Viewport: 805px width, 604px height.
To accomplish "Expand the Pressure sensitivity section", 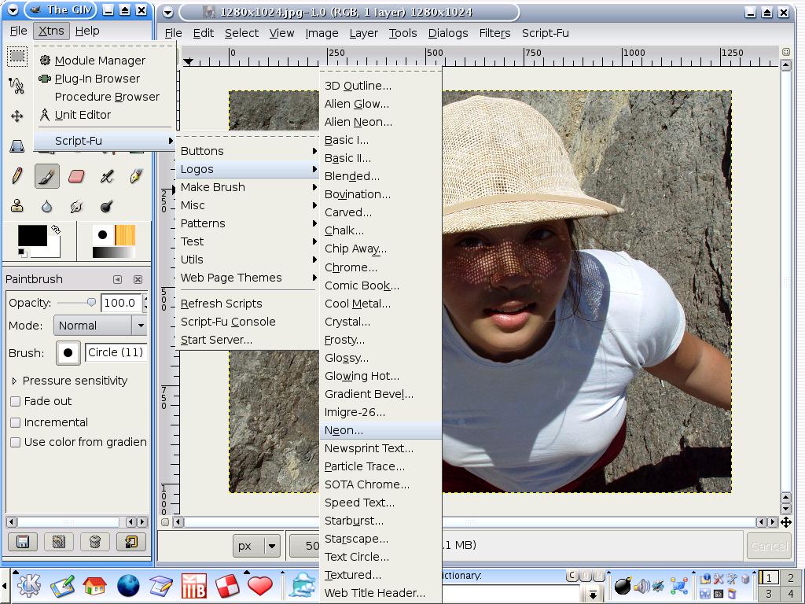I will click(14, 381).
